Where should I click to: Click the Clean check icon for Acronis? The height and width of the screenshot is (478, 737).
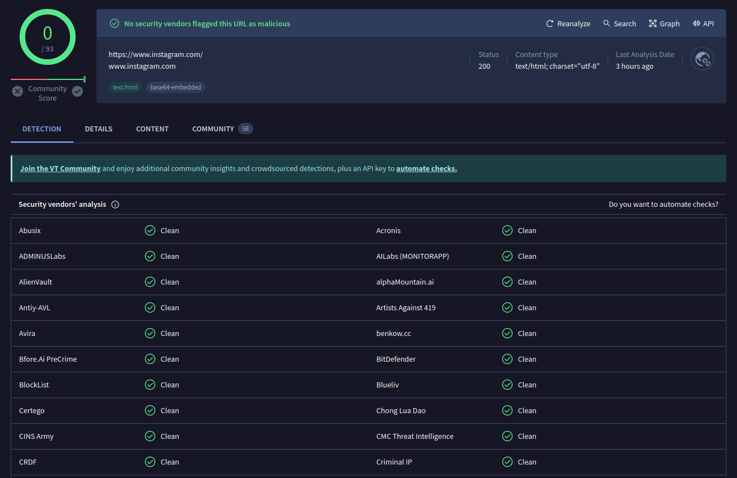tap(507, 230)
